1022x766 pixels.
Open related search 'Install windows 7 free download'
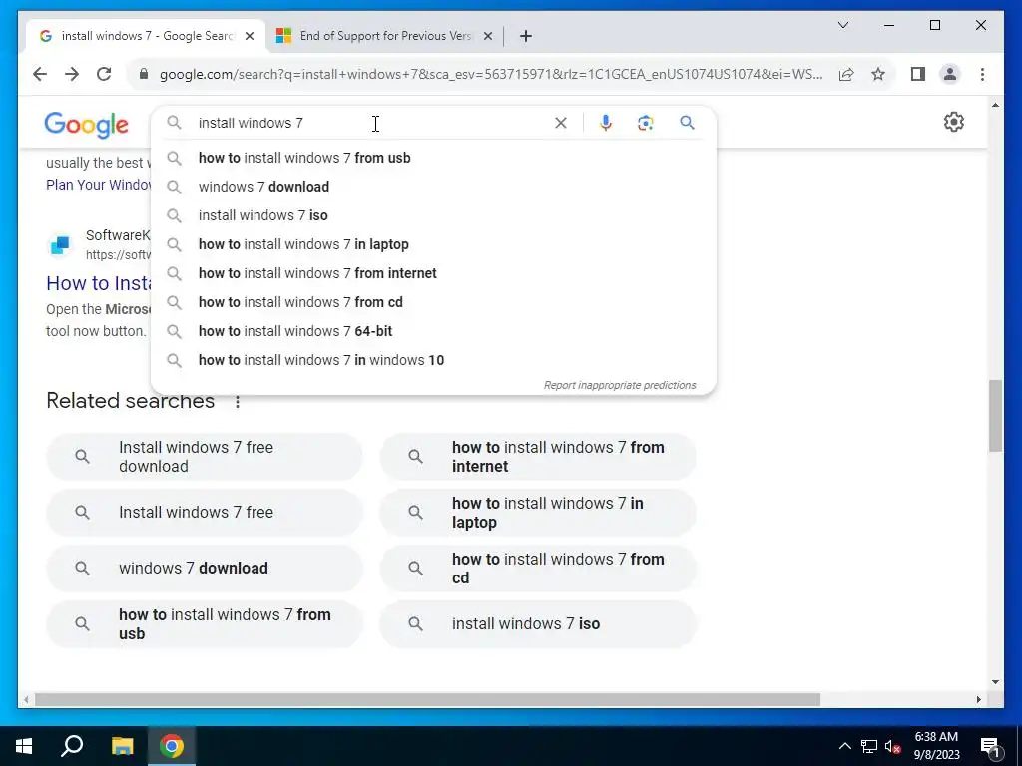coord(204,457)
